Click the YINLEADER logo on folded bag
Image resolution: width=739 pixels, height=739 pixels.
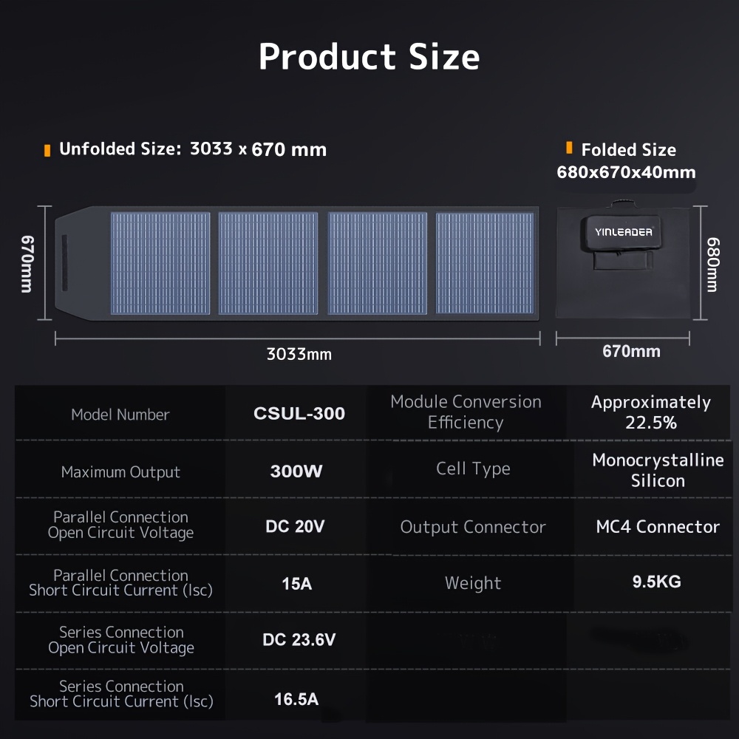pyautogui.click(x=623, y=232)
